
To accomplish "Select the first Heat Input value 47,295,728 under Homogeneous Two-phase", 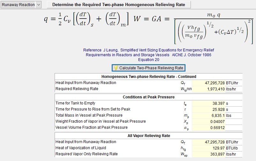I will [208, 83].
